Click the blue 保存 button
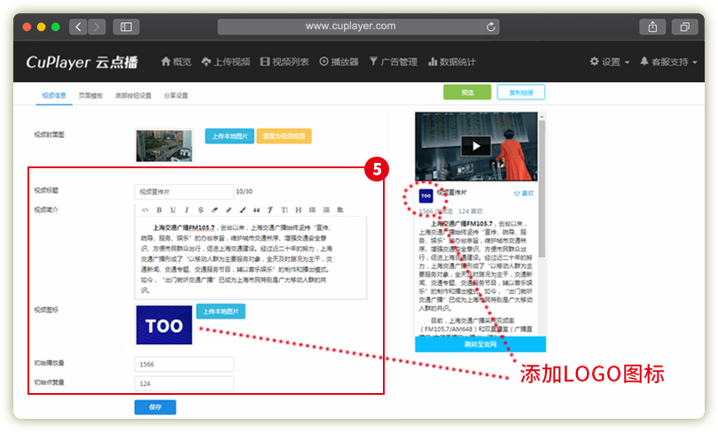 tap(155, 407)
